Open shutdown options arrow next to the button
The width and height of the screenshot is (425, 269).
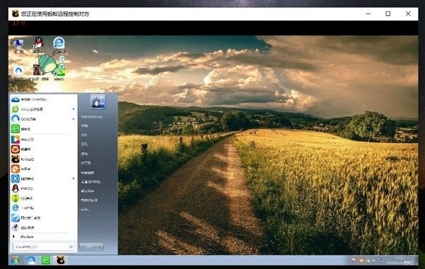coord(100,247)
